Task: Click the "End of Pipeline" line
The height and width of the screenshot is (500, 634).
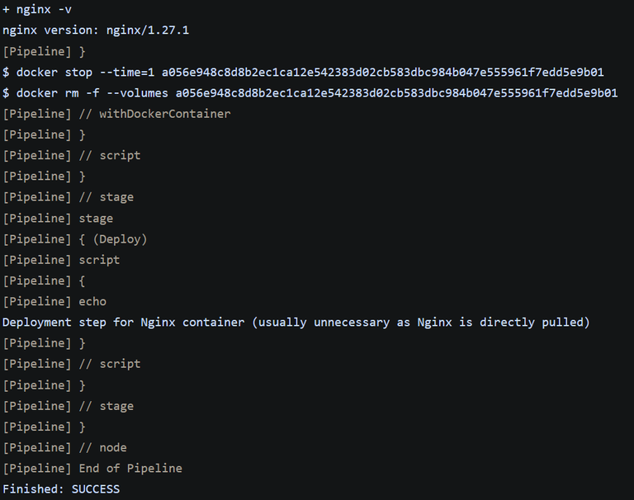Action: click(92, 468)
